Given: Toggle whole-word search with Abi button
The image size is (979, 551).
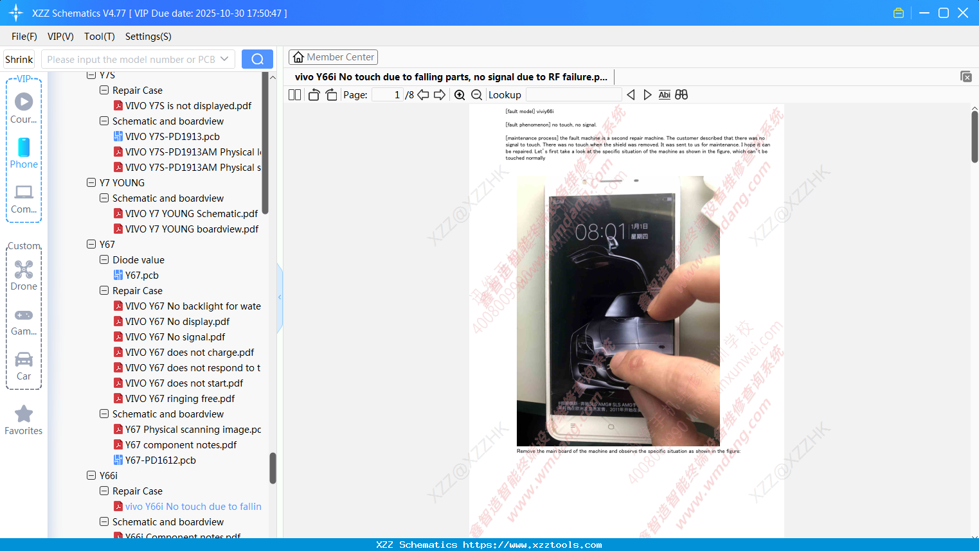Looking at the screenshot, I should point(664,94).
